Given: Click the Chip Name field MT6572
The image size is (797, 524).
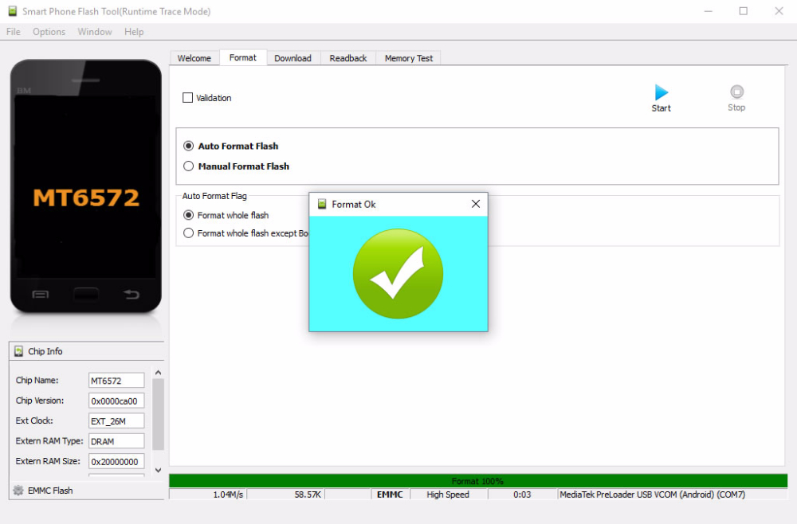Looking at the screenshot, I should point(116,381).
